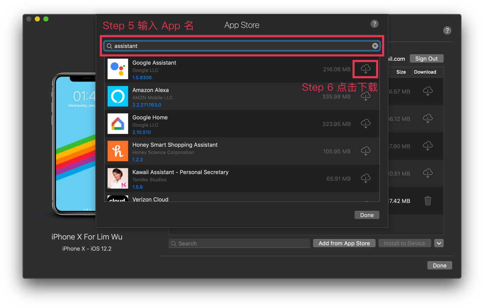484x308 pixels.
Task: Click the Amazon Alexa download cloud icon
Action: pos(365,97)
